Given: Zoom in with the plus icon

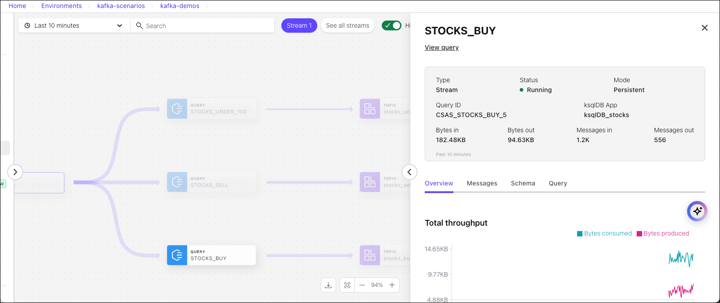Looking at the screenshot, I should [x=392, y=285].
